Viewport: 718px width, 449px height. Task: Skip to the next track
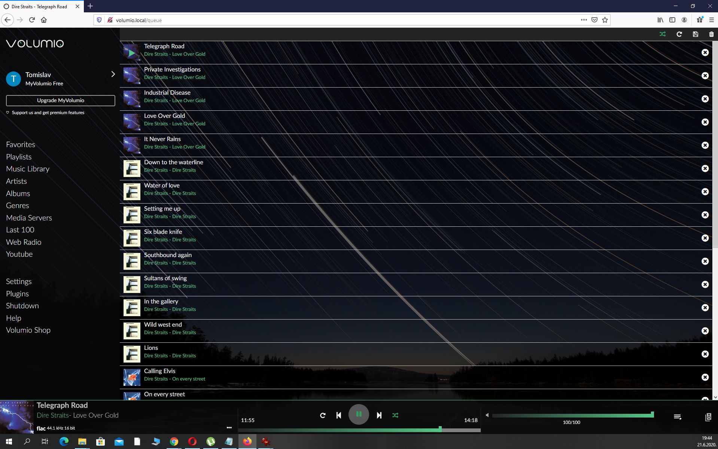[x=379, y=415]
